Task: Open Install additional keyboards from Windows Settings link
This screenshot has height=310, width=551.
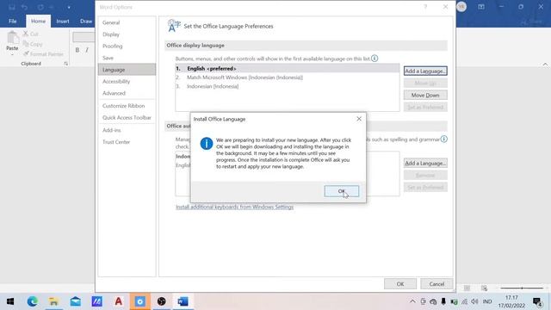Action: click(234, 207)
